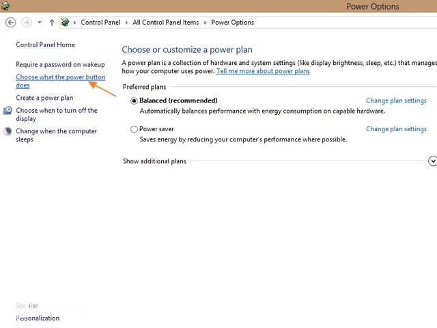The image size is (437, 328).
Task: Expand chevron after Control Panel breadcrumb
Action: [126, 23]
